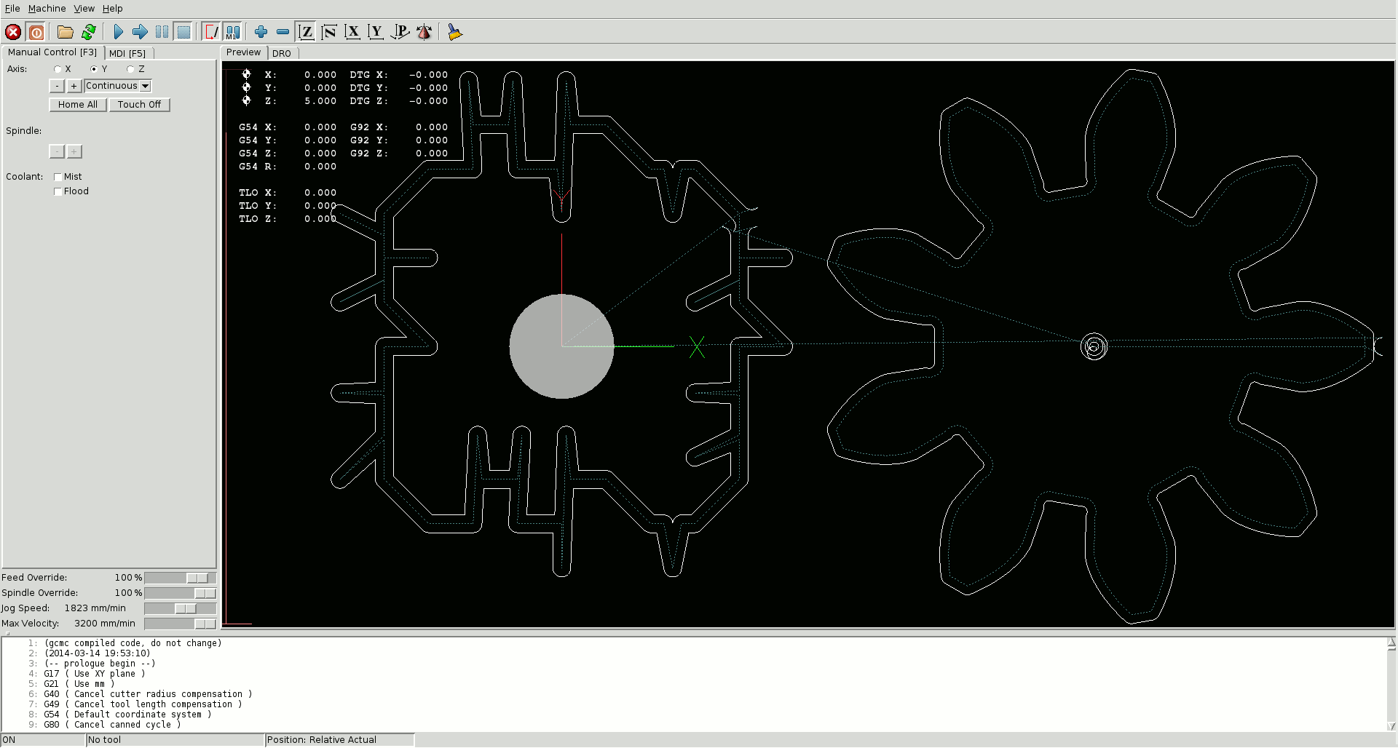The height and width of the screenshot is (748, 1398).
Task: Switch to front Y view
Action: (376, 32)
